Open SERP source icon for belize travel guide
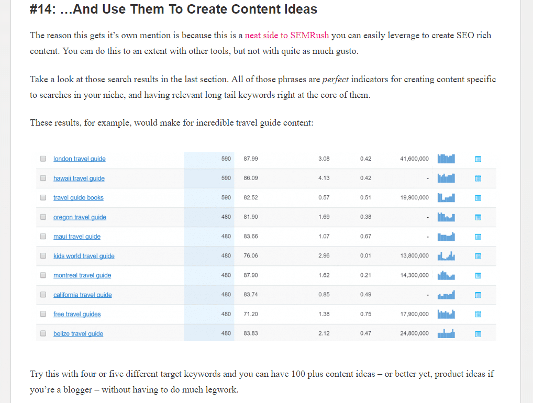Screen dimensions: 533x403 pos(478,334)
